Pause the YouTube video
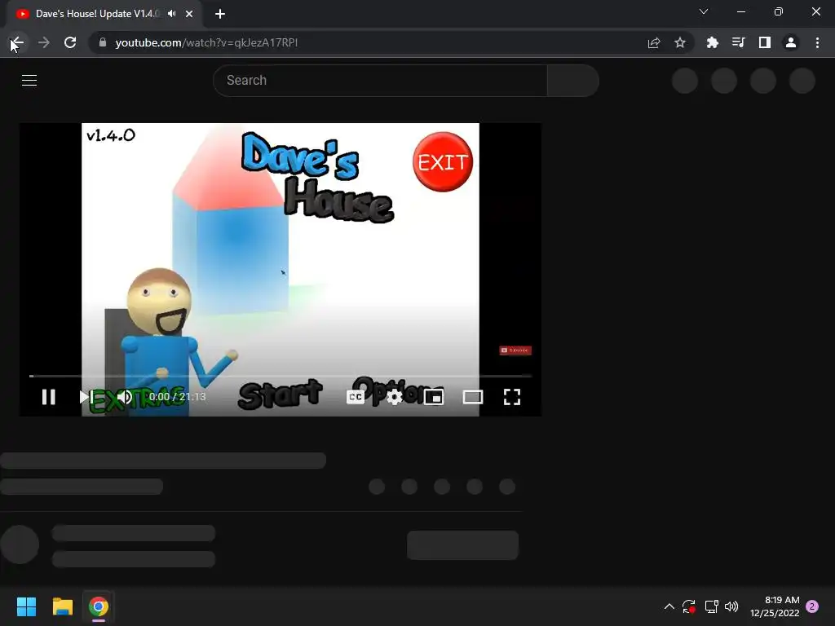This screenshot has height=626, width=835. pos(48,397)
